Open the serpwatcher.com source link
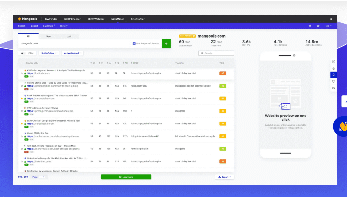 41,99
